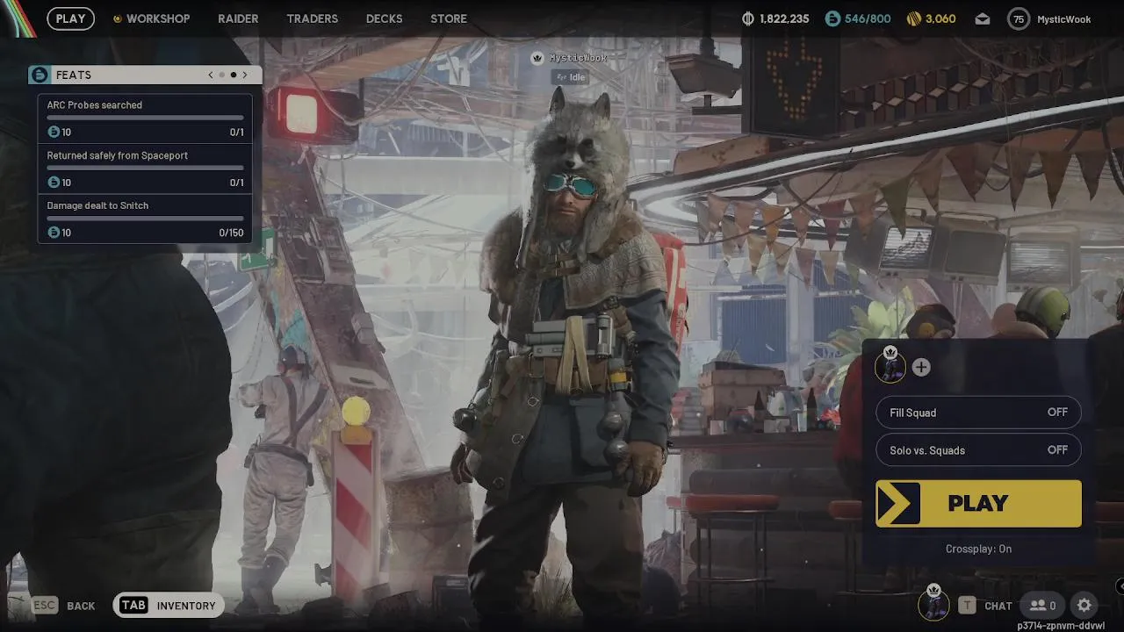Screen dimensions: 1124x632
Task: Click the ARC Probes searched progress bar
Action: [145, 118]
